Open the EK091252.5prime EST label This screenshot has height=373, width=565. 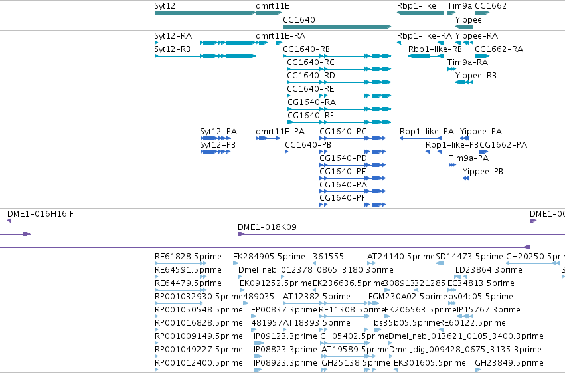276,283
